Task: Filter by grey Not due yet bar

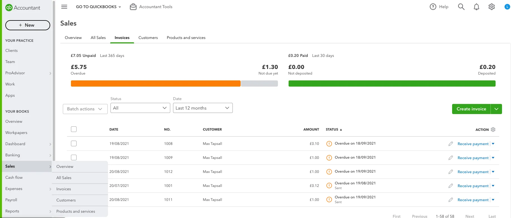Action: 259,84
